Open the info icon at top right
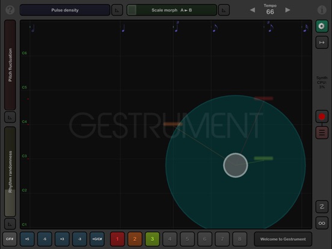Viewport: 332px width, 249px height. click(x=322, y=10)
